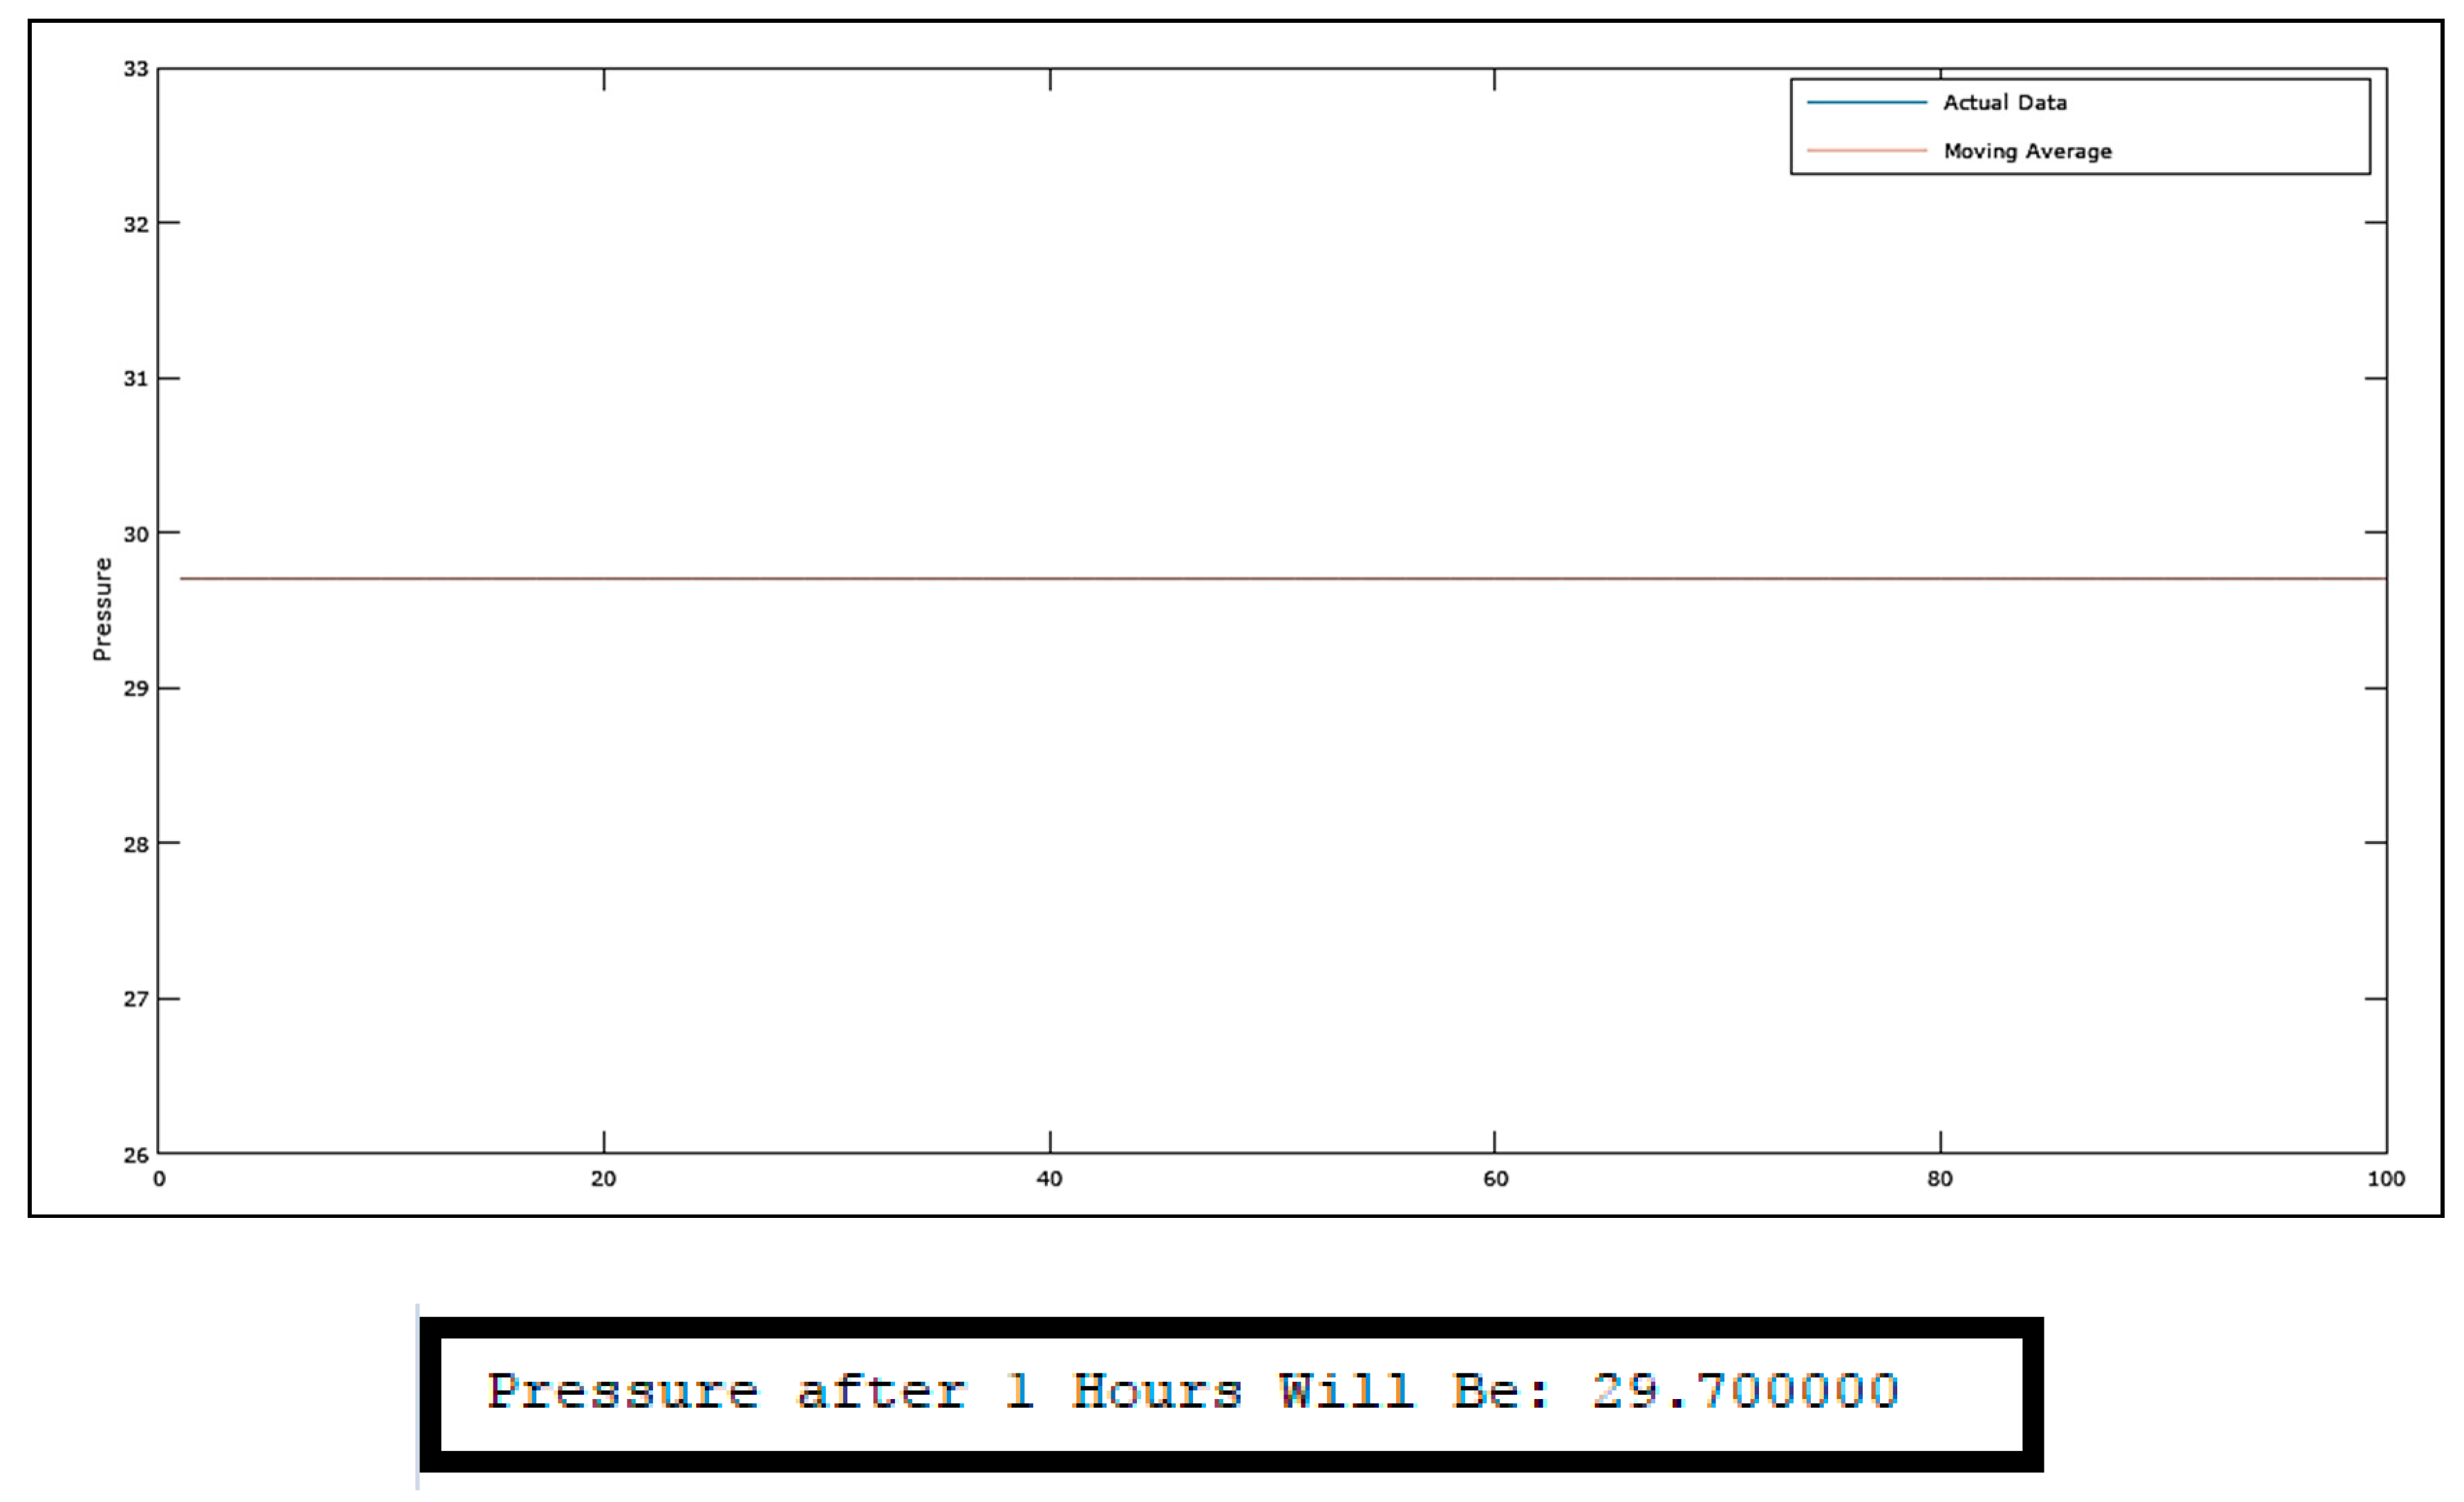
Task: Click the x-axis tick label 60
Action: click(1495, 1179)
